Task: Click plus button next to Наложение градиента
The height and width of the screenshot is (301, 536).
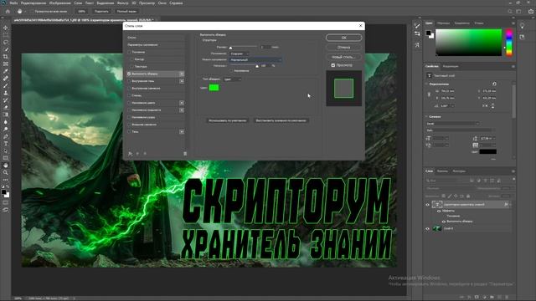Action: (x=182, y=110)
